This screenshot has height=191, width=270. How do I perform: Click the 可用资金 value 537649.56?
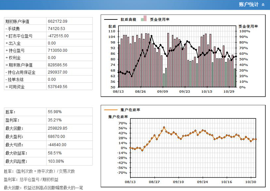coord(57,87)
